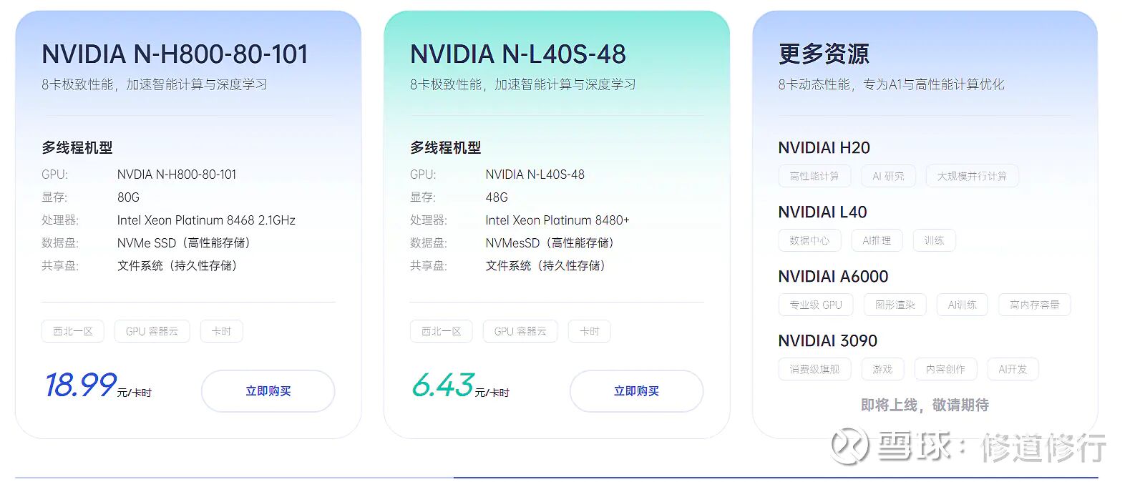Select the GPU 容器云 tag on the L40S card

pyautogui.click(x=520, y=331)
